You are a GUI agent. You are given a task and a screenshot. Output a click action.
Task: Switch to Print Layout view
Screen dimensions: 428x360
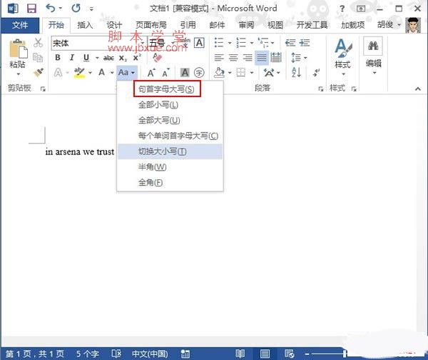click(x=265, y=354)
